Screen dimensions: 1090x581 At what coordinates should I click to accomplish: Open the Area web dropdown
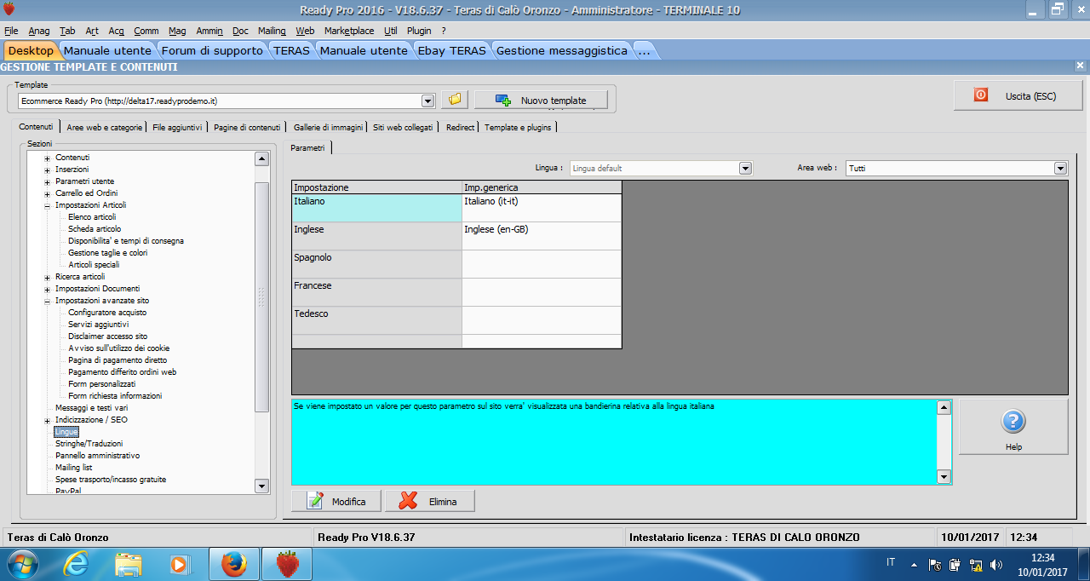pyautogui.click(x=1060, y=168)
